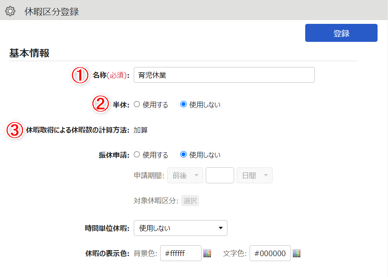Click the 名称(必須) label
Image resolution: width=388 pixels, height=277 pixels.
(111, 75)
